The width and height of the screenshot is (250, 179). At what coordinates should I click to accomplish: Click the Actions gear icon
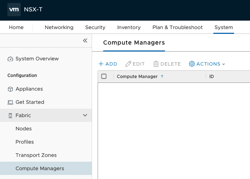[192, 64]
